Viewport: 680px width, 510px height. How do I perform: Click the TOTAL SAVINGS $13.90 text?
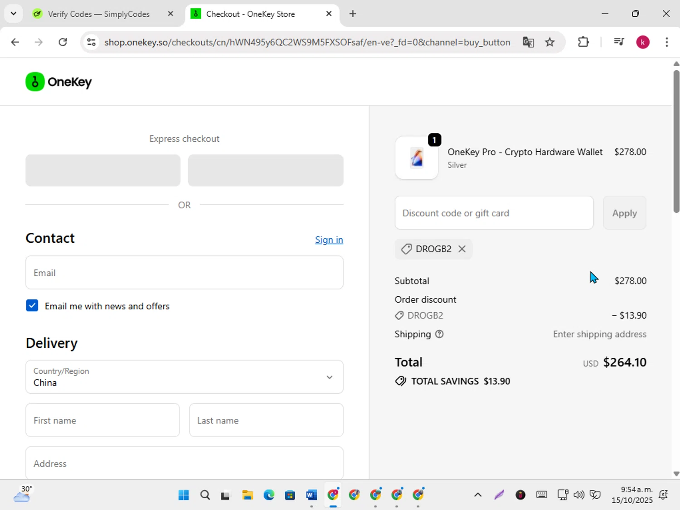tap(461, 381)
